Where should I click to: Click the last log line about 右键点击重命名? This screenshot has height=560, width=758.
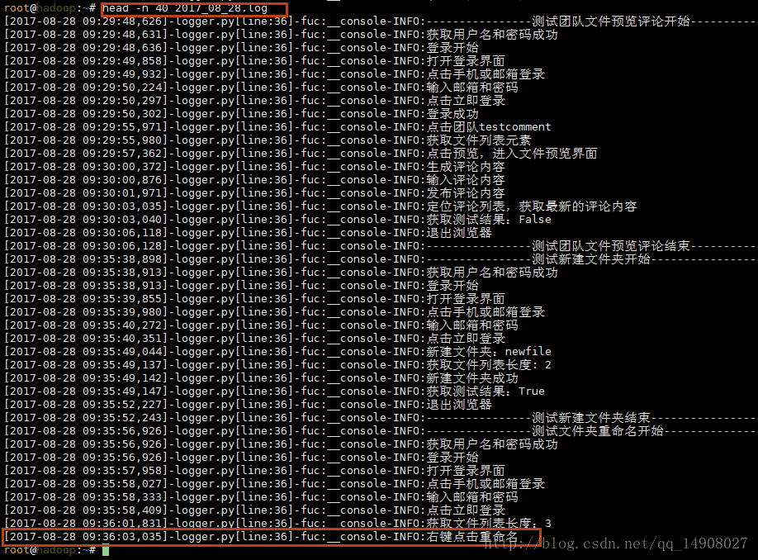(262, 537)
